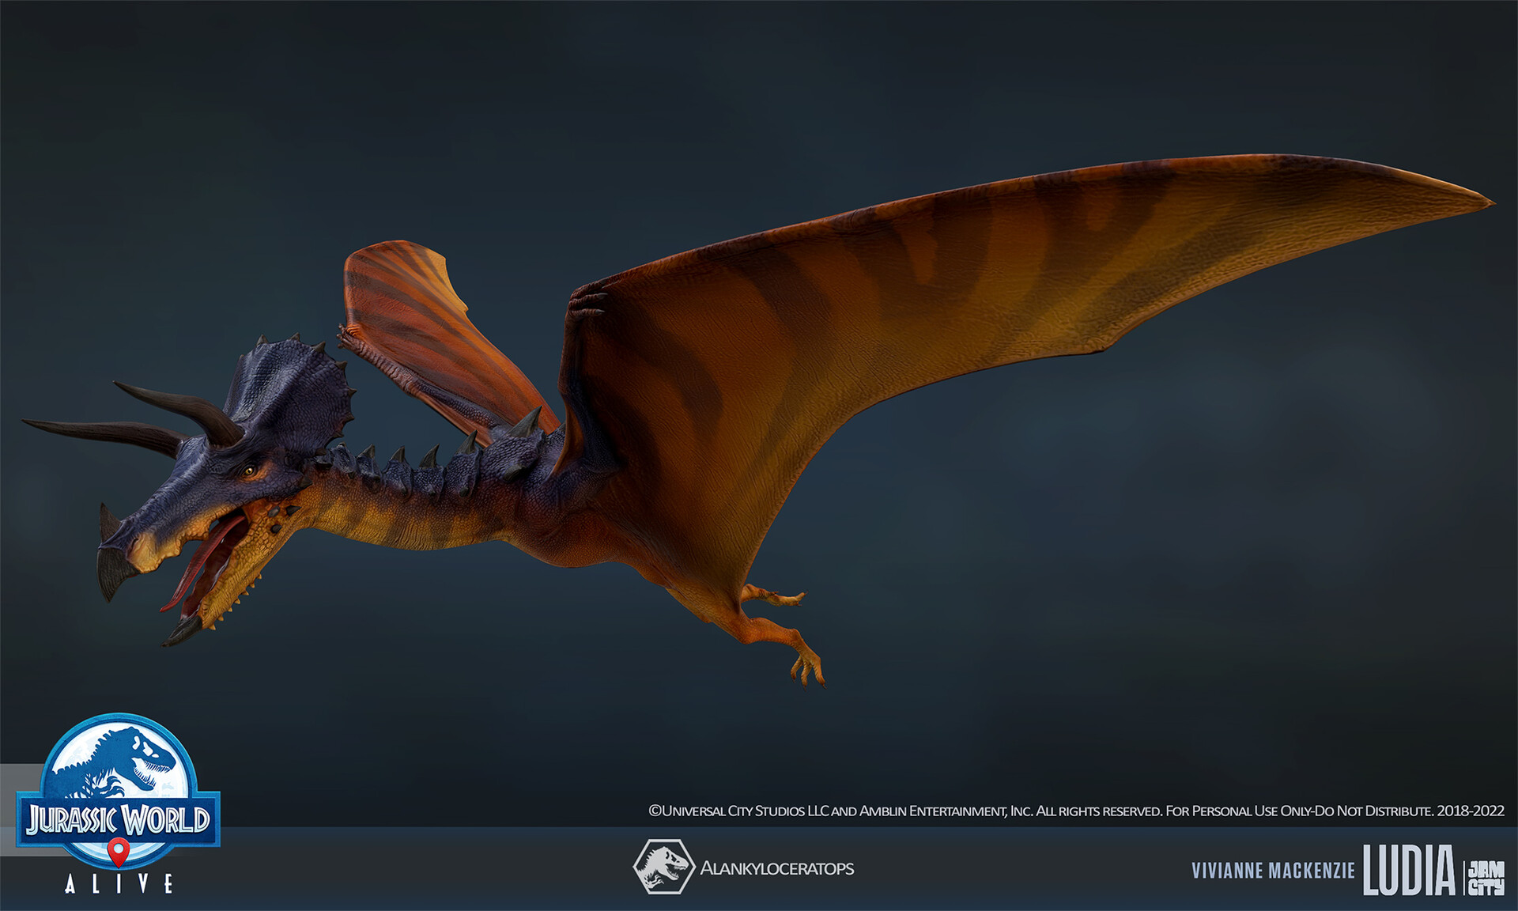Click the Ludia logo

pyautogui.click(x=1408, y=870)
